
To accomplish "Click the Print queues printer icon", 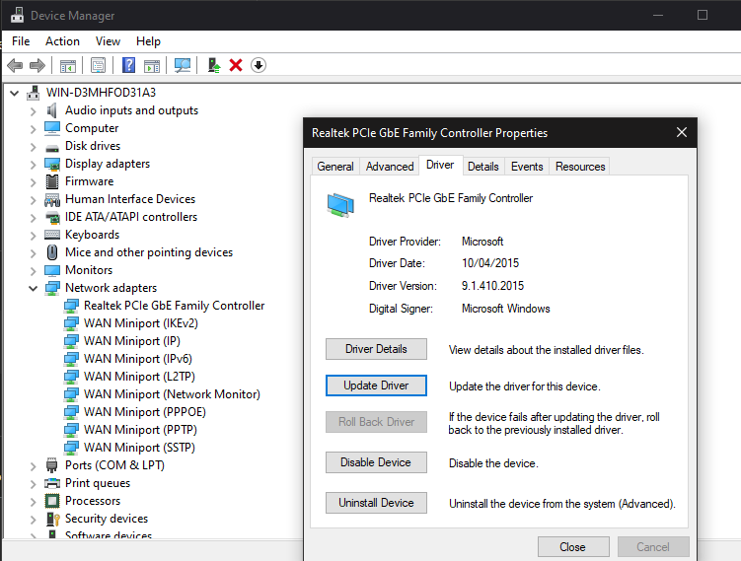I will click(52, 483).
